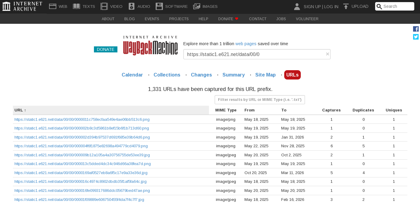Viewport: 420px width, 203px height.
Task: Sort table by Captures
Action: tap(331, 110)
